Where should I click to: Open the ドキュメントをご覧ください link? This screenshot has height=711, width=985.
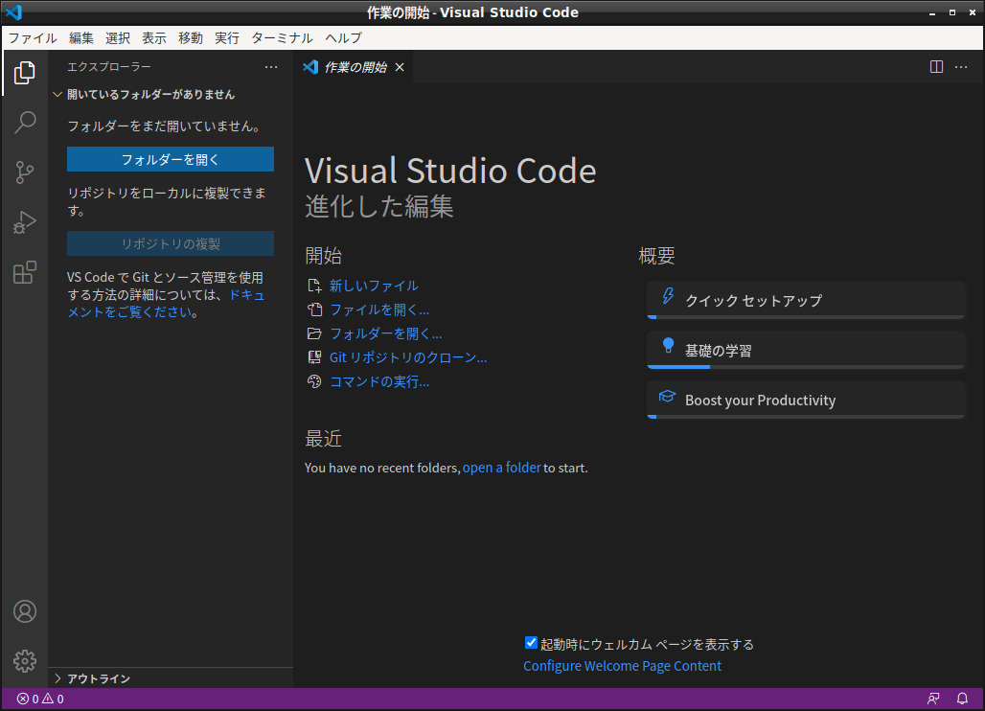[x=167, y=304]
